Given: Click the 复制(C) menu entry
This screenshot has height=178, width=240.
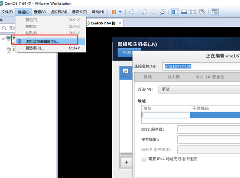Looking at the screenshot, I should click(51, 26).
